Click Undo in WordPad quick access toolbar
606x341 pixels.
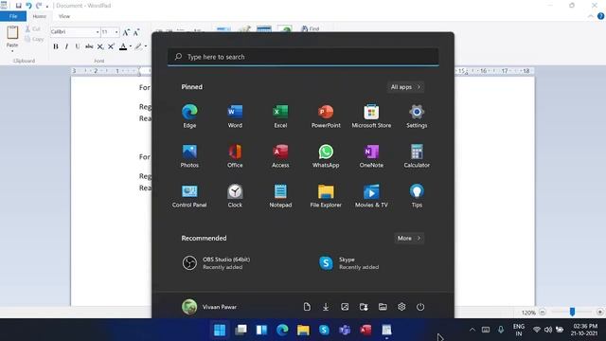point(28,6)
